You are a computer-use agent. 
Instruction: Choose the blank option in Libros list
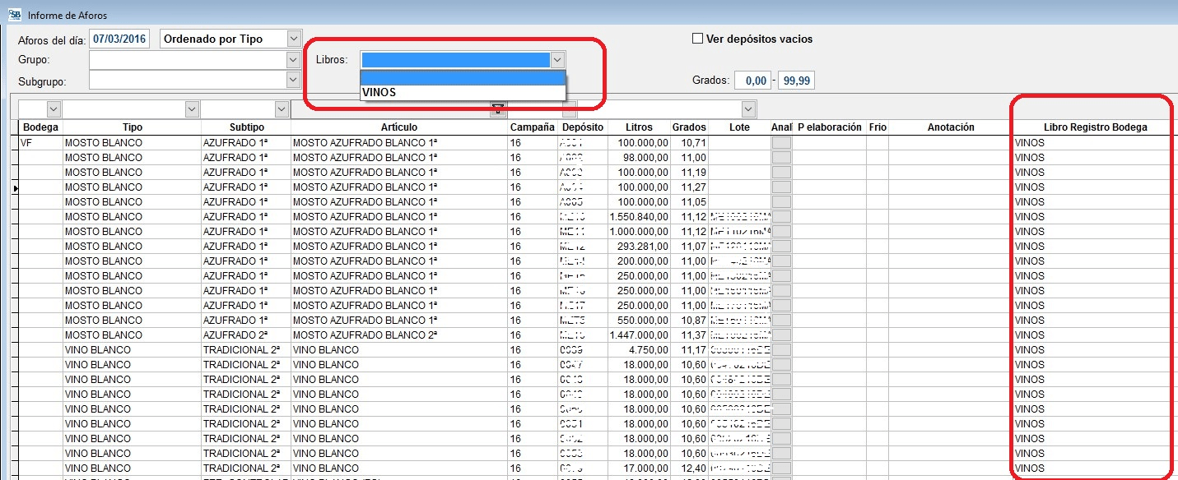pyautogui.click(x=463, y=78)
